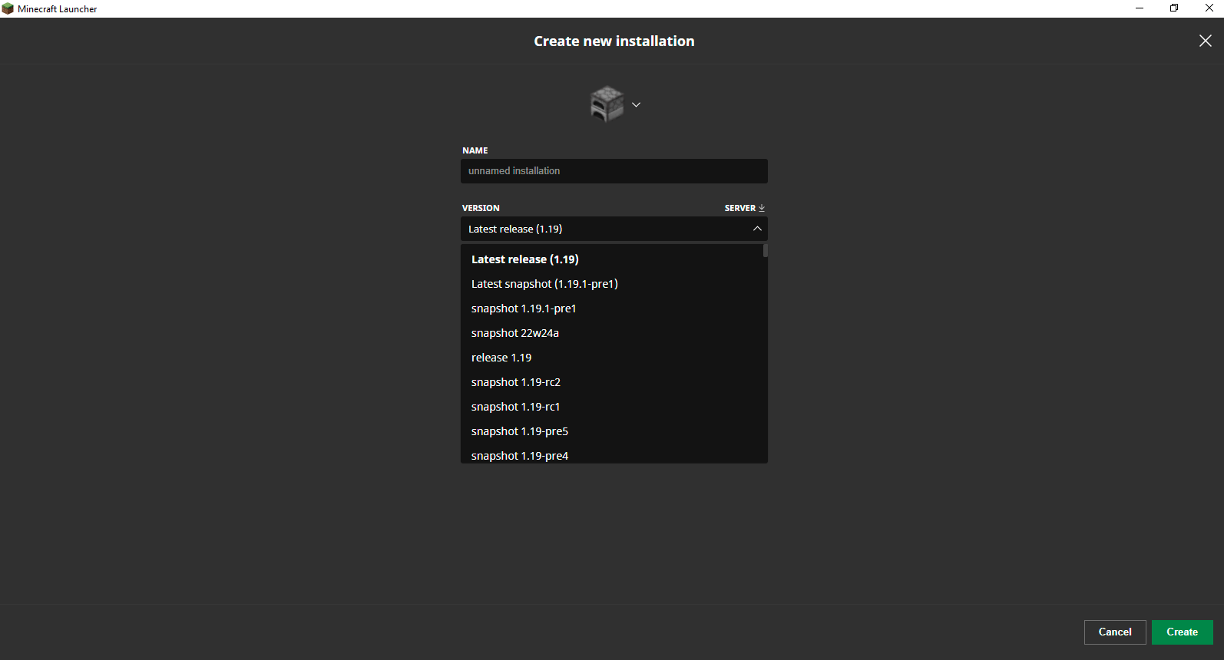Select snapshot 1.19.1-pre1 version
Viewport: 1224px width, 660px height.
pos(611,309)
